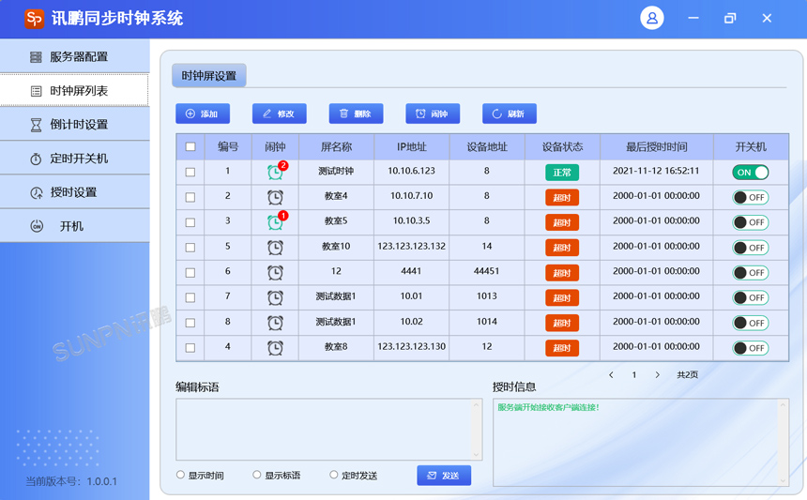Click the user profile icon in title bar
This screenshot has height=500, width=807.
click(x=651, y=18)
